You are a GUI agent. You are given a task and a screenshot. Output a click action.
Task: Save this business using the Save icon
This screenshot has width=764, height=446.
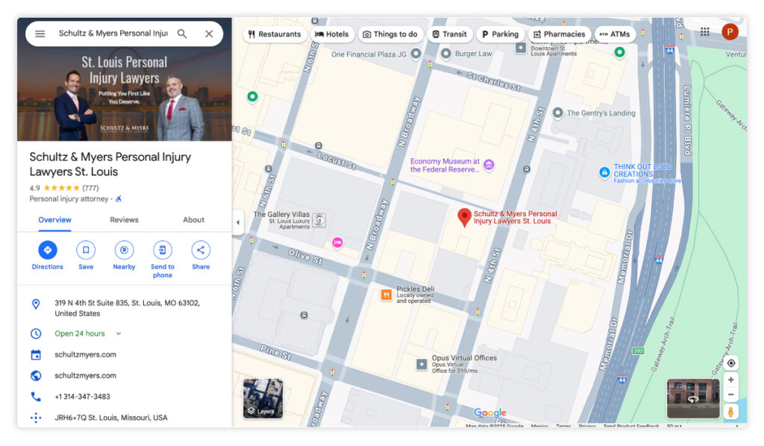pyautogui.click(x=85, y=251)
